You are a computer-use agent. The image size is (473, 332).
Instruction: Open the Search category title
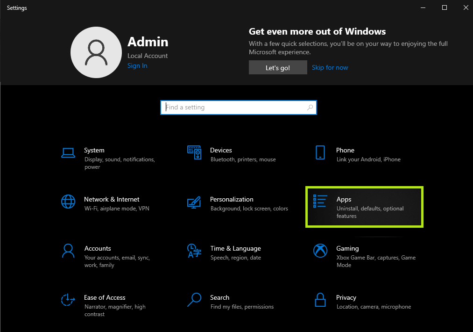click(x=219, y=297)
